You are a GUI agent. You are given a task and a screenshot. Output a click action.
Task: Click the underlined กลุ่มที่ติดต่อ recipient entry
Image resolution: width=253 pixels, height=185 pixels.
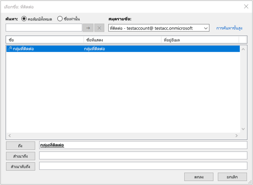pos(52,145)
